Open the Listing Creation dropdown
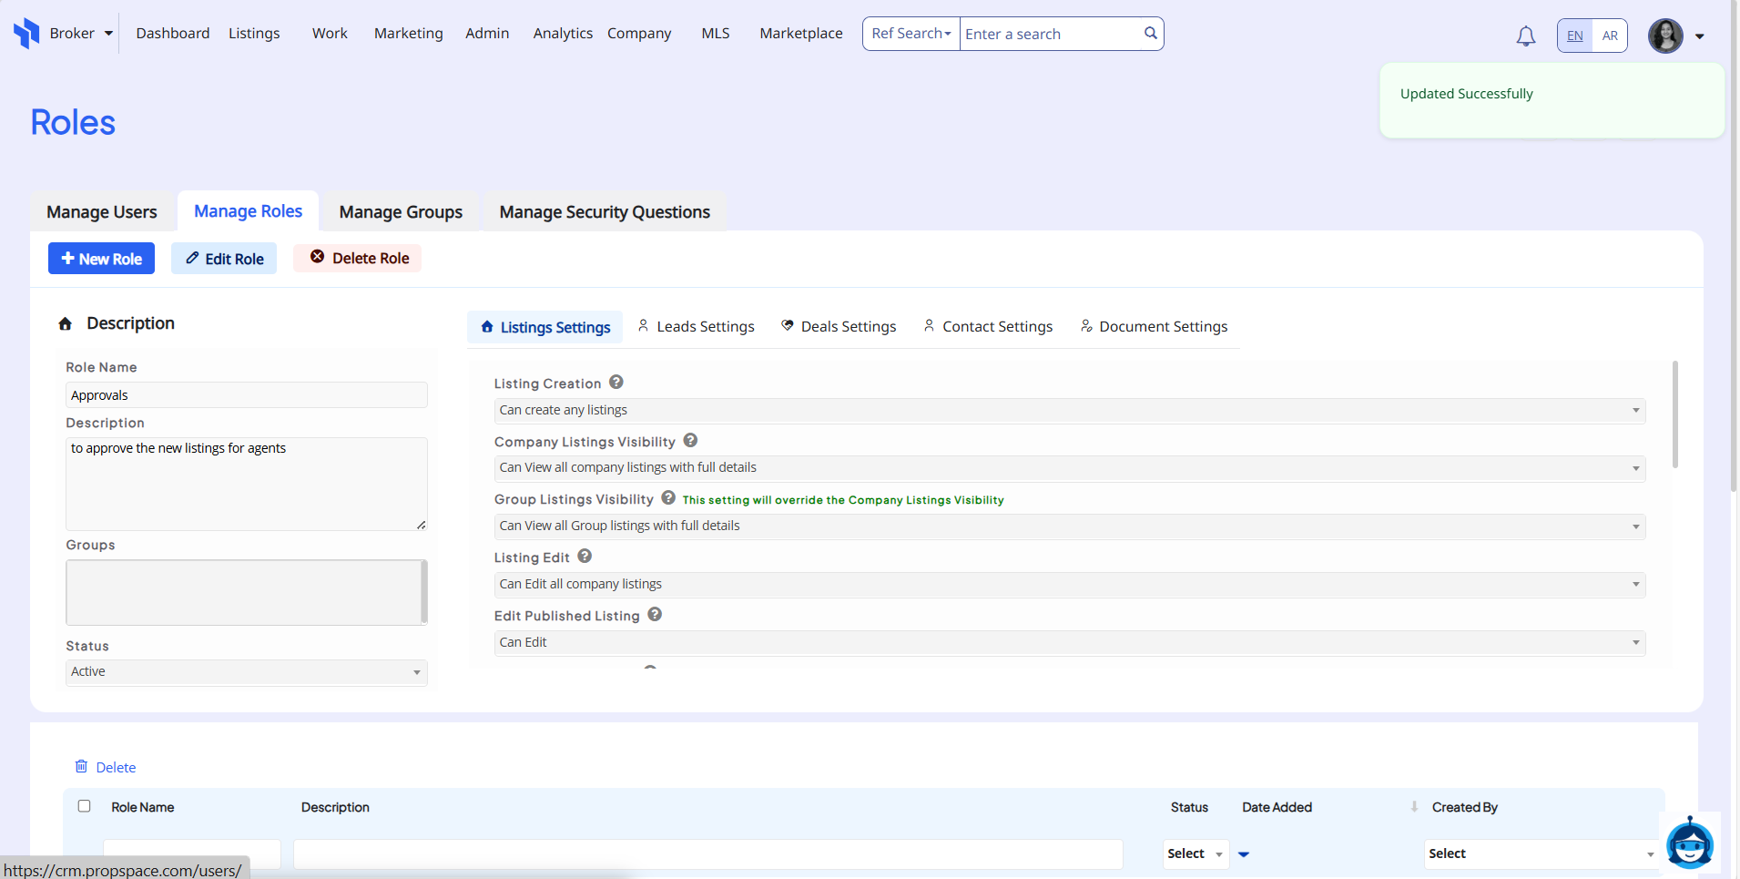 1069,410
